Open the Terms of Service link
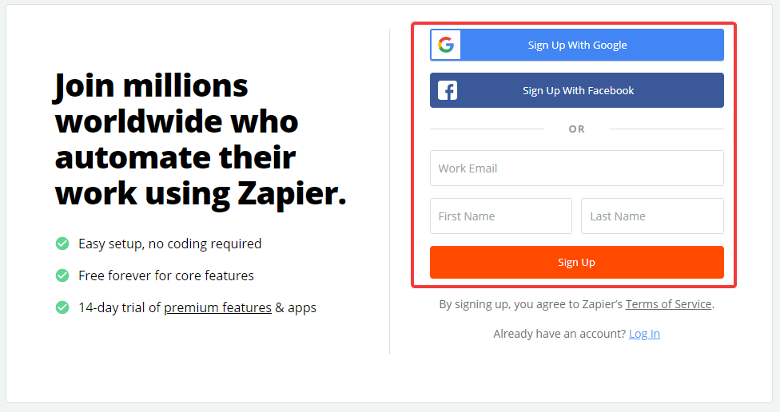Image resolution: width=780 pixels, height=412 pixels. [668, 304]
